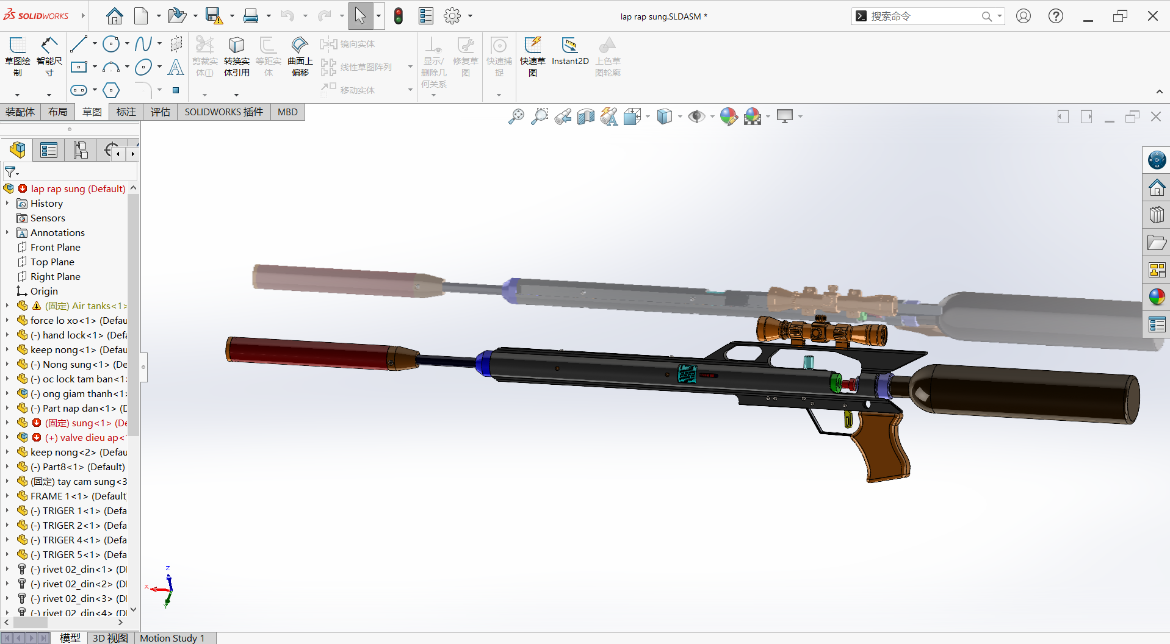Click the Help question mark button
The width and height of the screenshot is (1170, 644).
click(1056, 16)
